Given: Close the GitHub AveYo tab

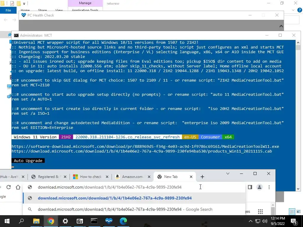Looking at the screenshot, I should pos(23,177).
